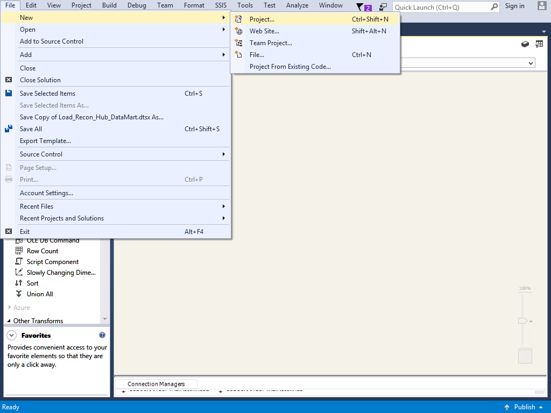Click the new File icon in submenu
The width and height of the screenshot is (551, 413).
pos(238,55)
